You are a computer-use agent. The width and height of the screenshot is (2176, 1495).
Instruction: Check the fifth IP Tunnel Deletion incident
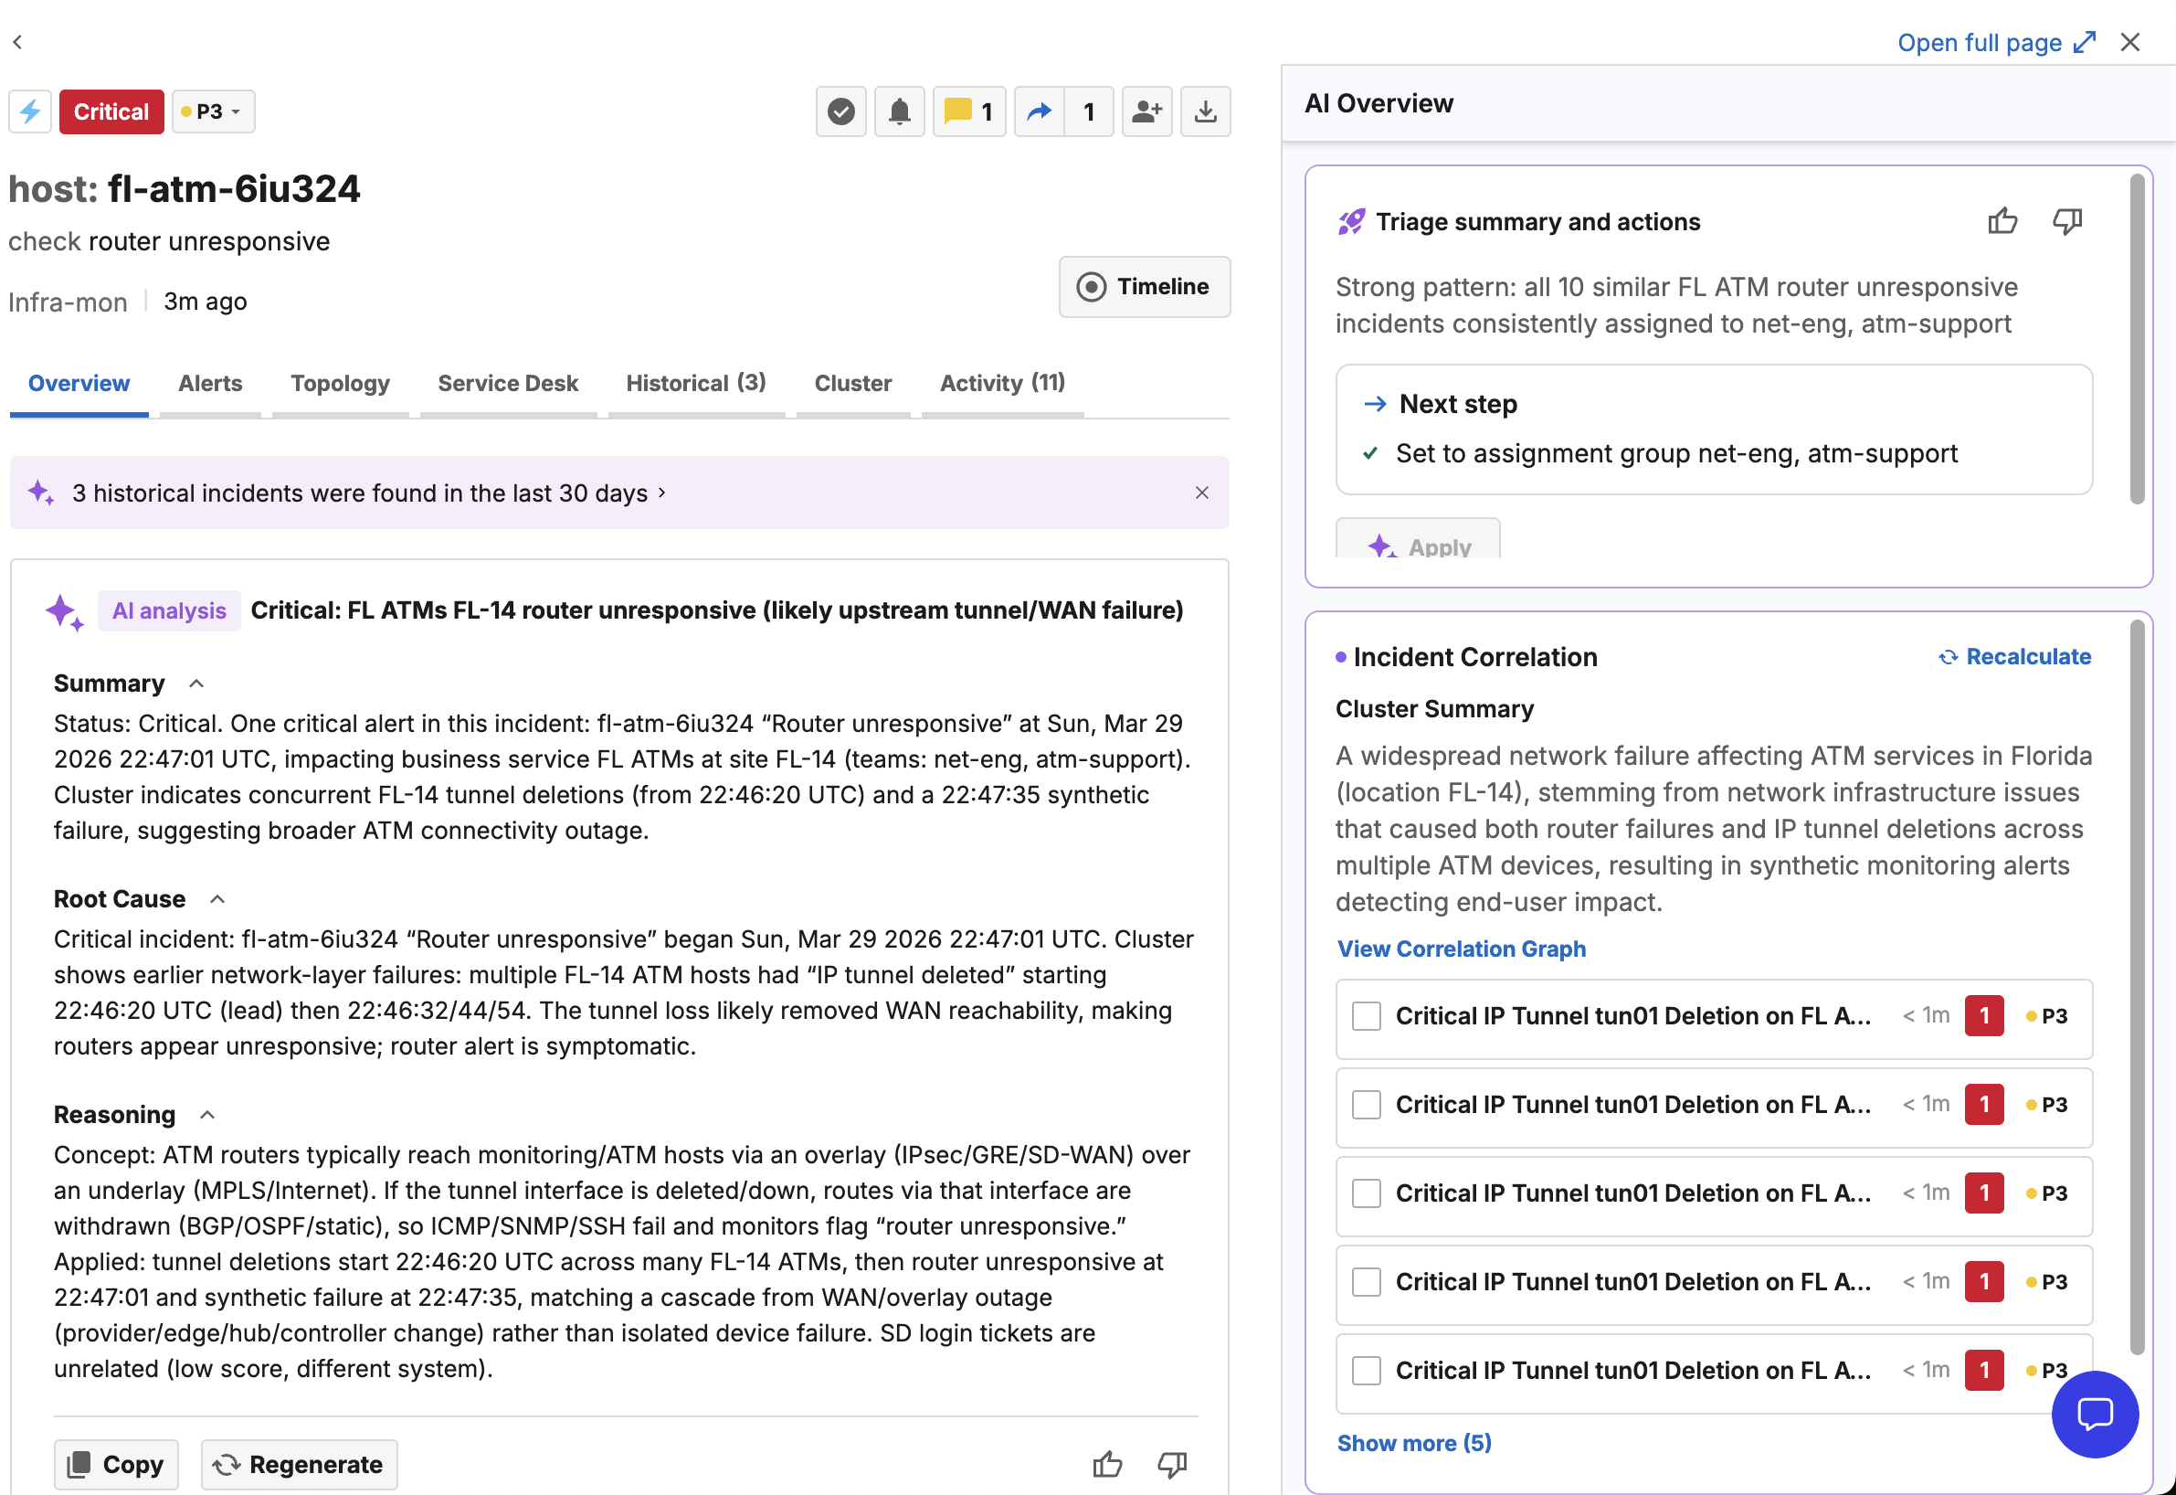coord(1366,1371)
